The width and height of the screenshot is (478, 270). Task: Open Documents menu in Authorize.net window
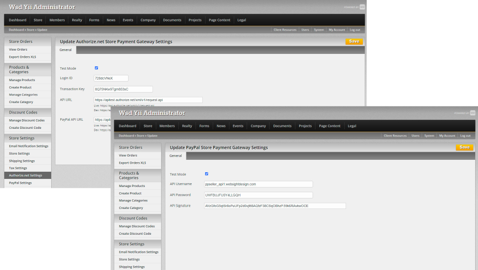click(x=172, y=20)
